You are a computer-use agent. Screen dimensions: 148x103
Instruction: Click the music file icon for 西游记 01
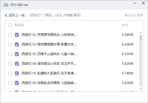(17, 35)
